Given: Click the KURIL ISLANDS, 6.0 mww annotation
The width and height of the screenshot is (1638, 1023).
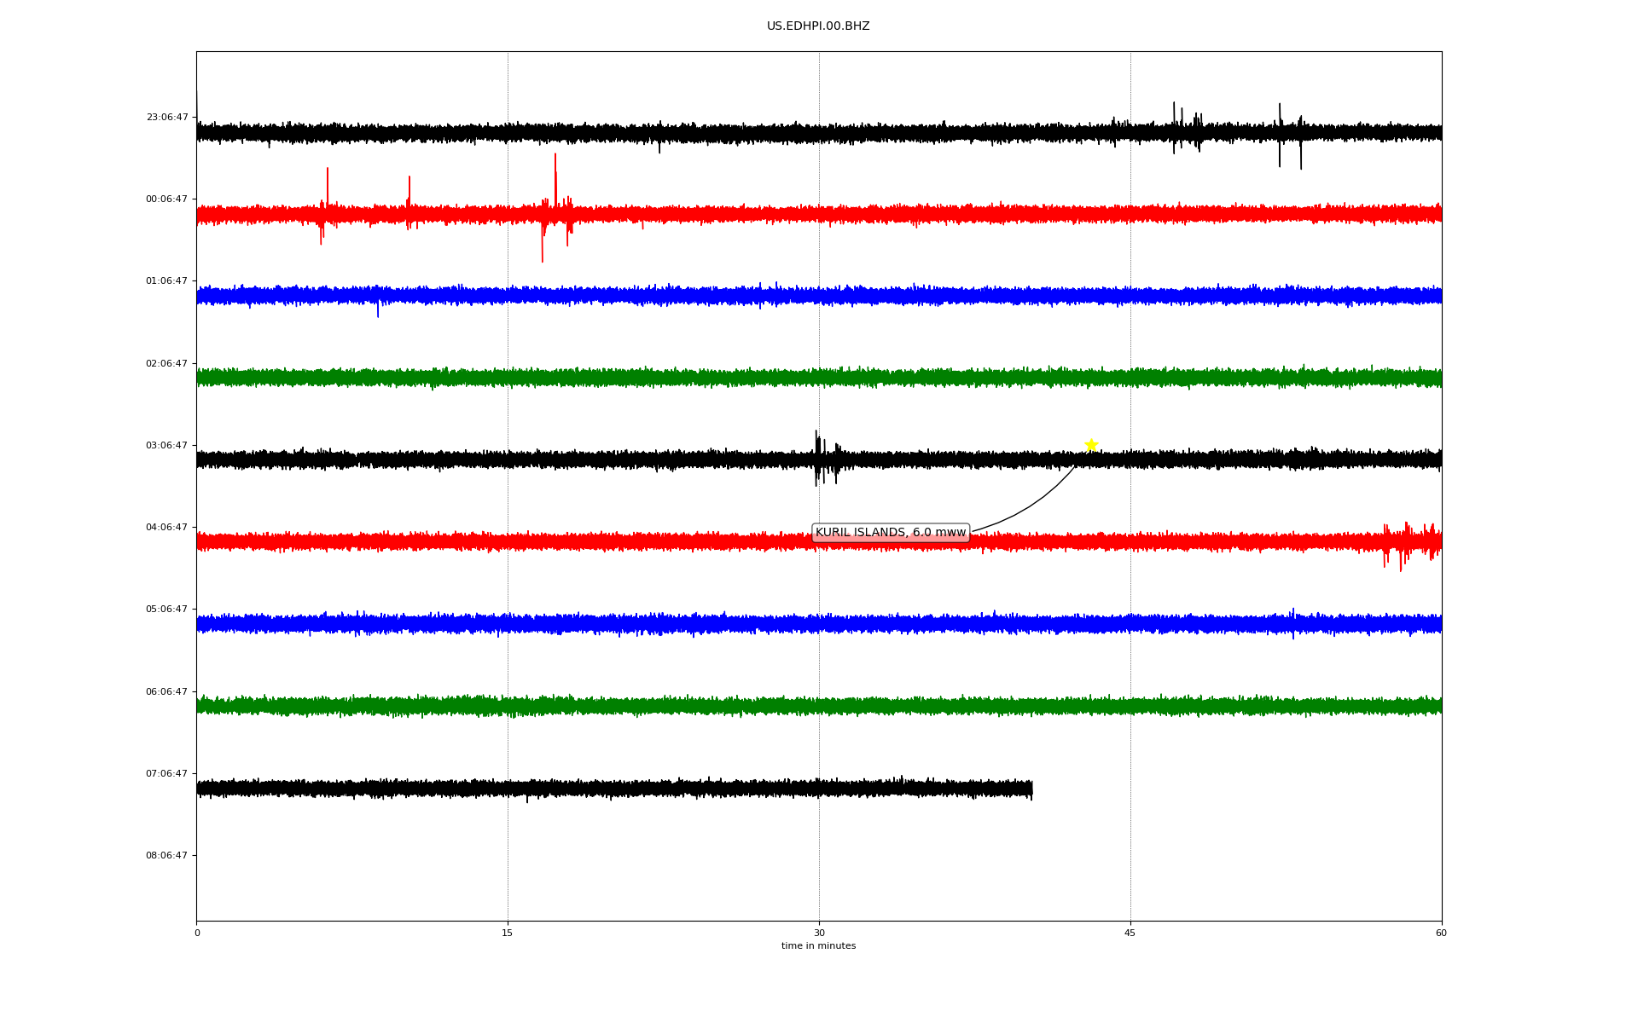Looking at the screenshot, I should pos(891,533).
